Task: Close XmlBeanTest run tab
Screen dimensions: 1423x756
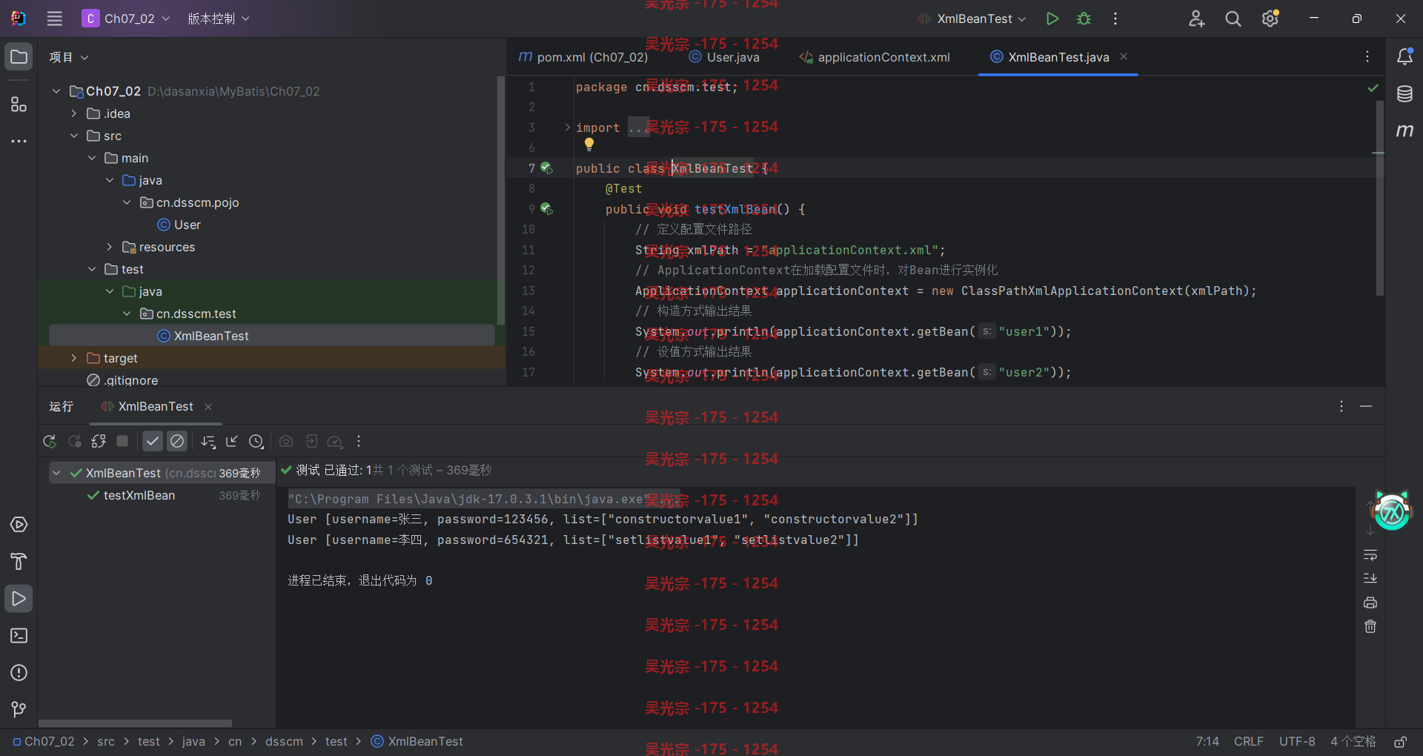Action: [208, 407]
